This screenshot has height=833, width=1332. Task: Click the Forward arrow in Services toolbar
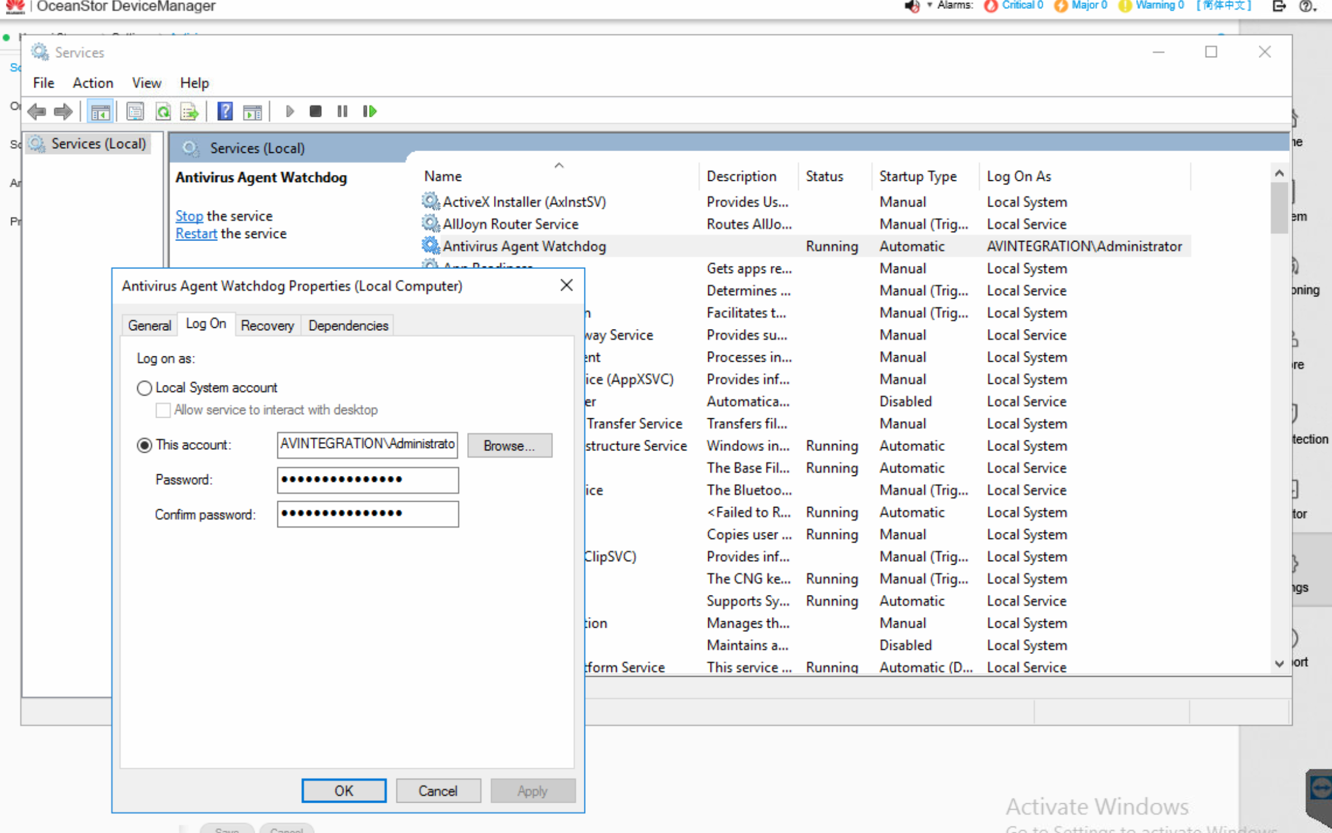click(63, 111)
